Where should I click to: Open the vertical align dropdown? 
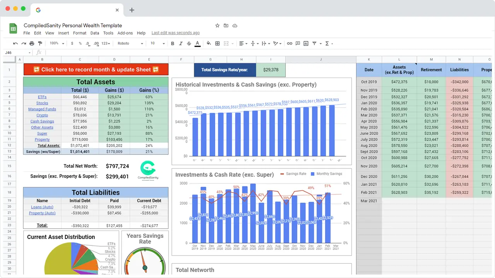pos(254,44)
